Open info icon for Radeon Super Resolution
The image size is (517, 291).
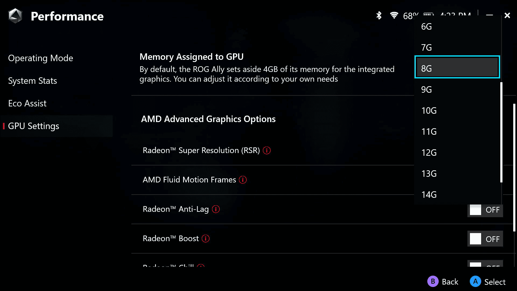pyautogui.click(x=267, y=150)
